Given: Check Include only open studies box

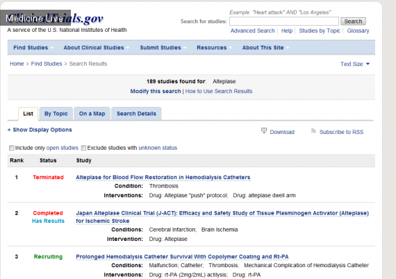Looking at the screenshot, I should click(12, 148).
